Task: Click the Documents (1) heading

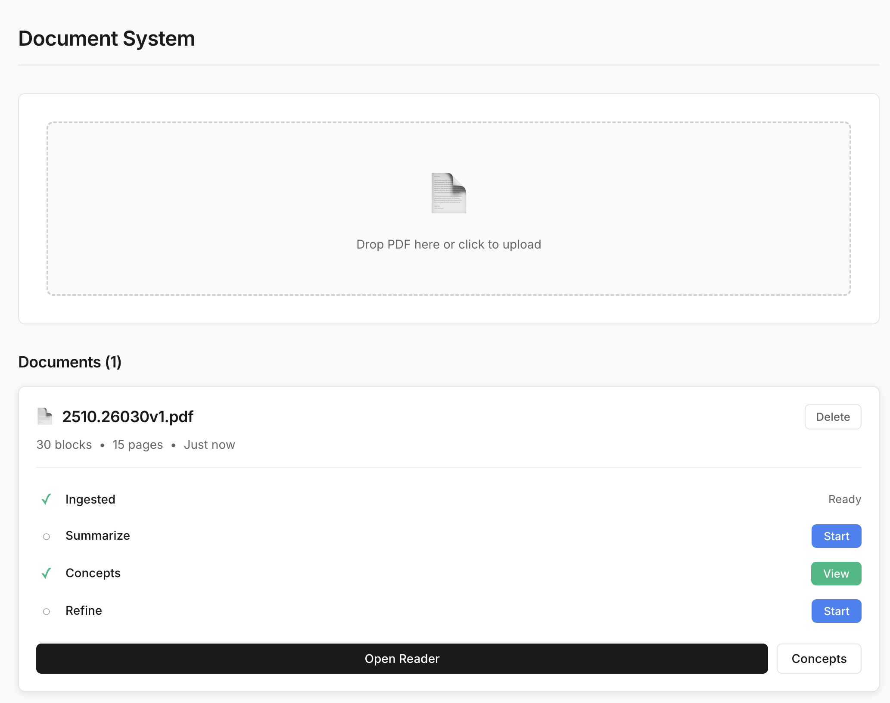Action: 70,362
